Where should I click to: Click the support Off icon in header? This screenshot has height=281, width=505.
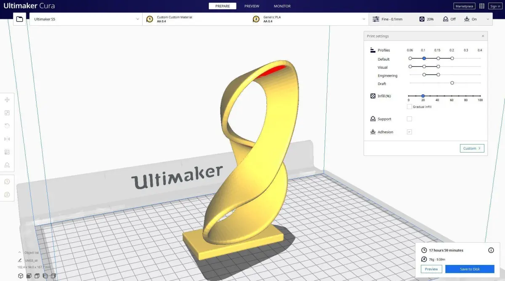click(446, 19)
